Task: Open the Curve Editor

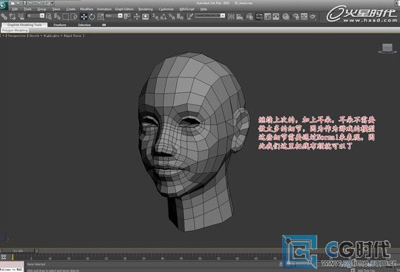Action: 267,17
